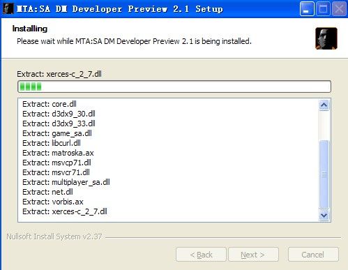Viewport: 348px width, 270px height.
Task: Click the log scrollbar thumb
Action: pos(324,174)
